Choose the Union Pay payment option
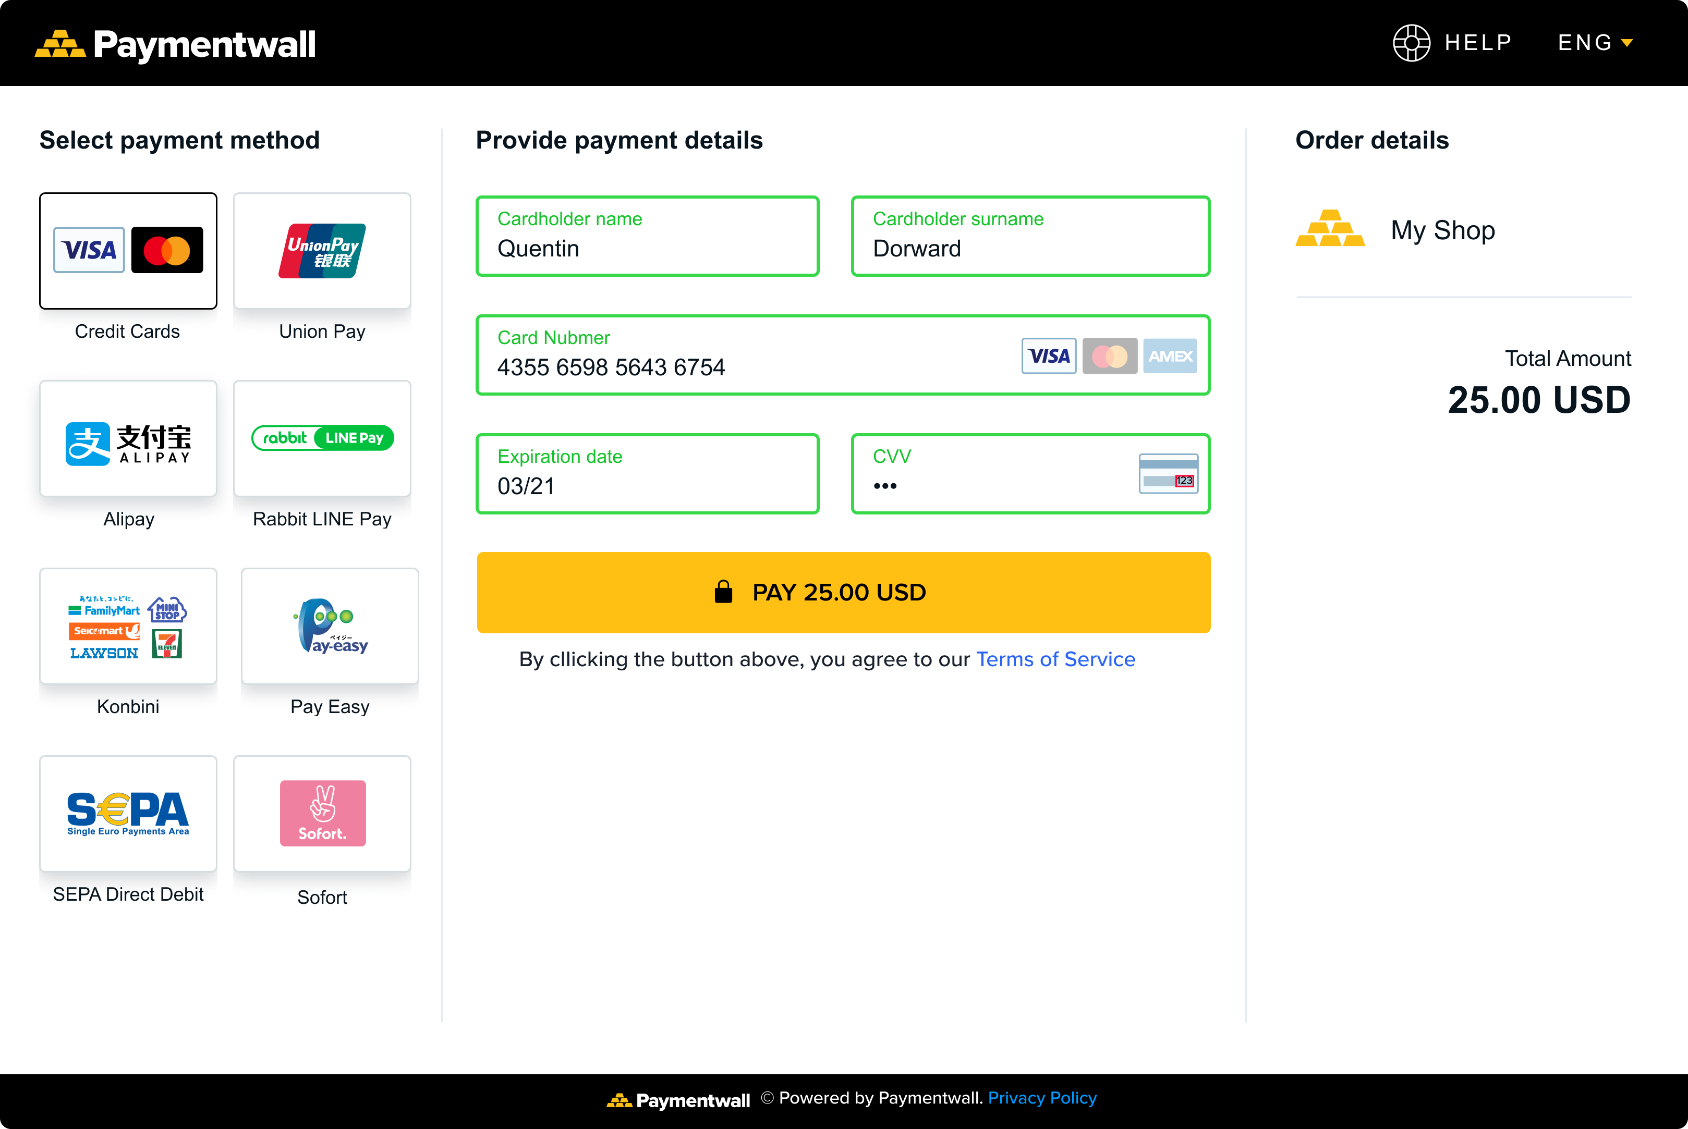The width and height of the screenshot is (1688, 1129). click(322, 251)
